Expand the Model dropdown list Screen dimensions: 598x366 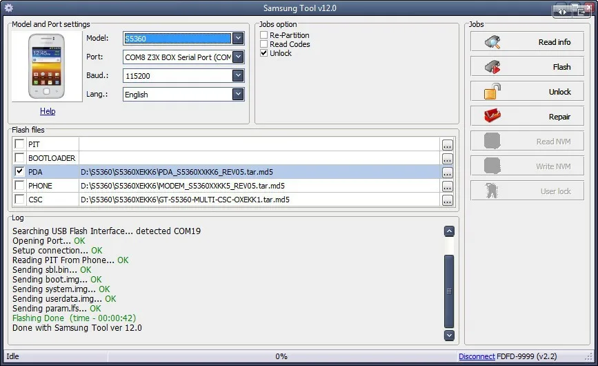pos(238,38)
